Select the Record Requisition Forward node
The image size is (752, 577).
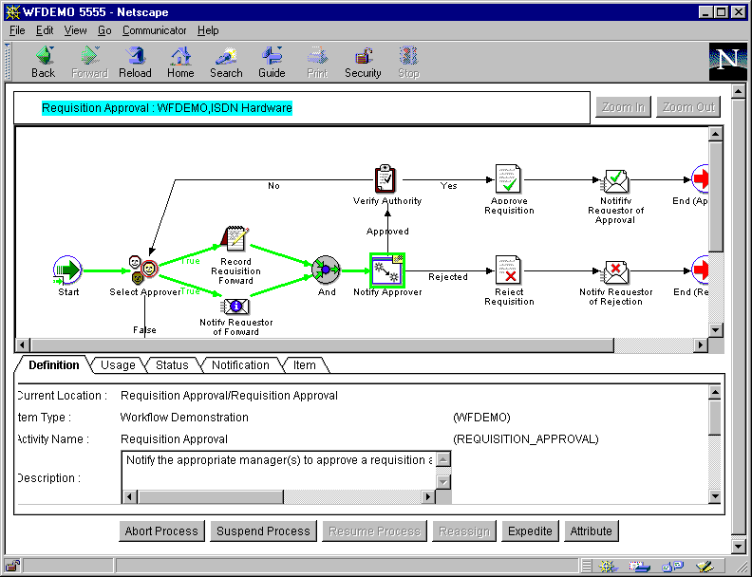tap(235, 239)
